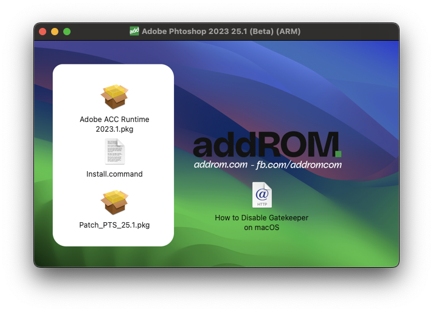Minimize the window with the yellow button

(55, 32)
